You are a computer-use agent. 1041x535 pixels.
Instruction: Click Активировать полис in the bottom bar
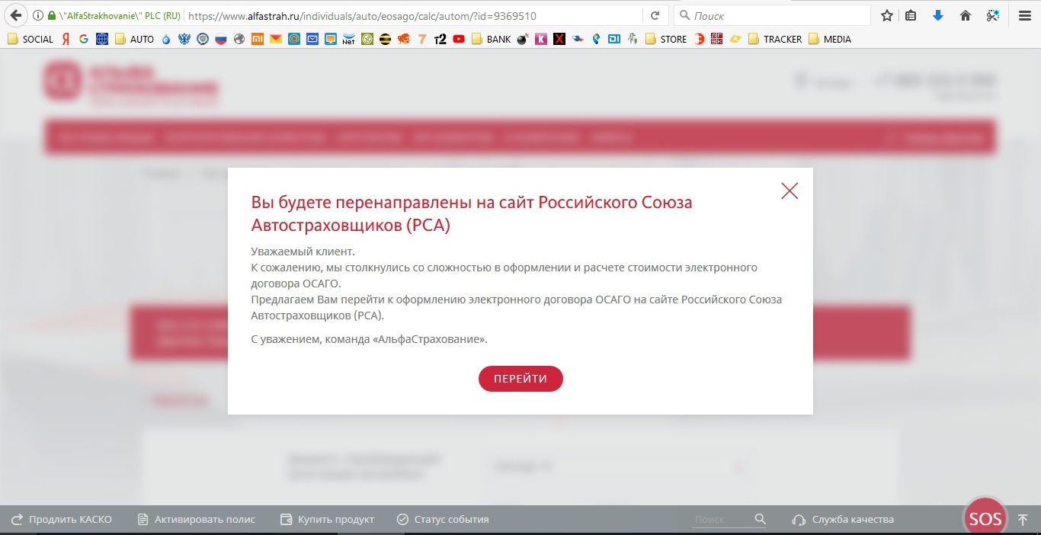[197, 520]
